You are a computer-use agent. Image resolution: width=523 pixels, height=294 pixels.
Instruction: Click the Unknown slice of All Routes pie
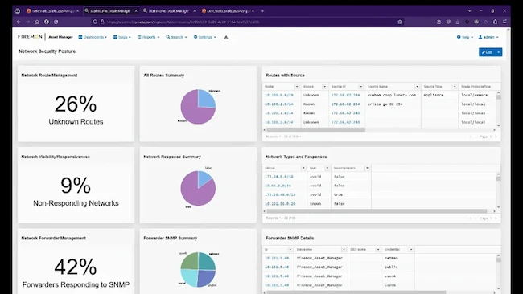(x=206, y=99)
